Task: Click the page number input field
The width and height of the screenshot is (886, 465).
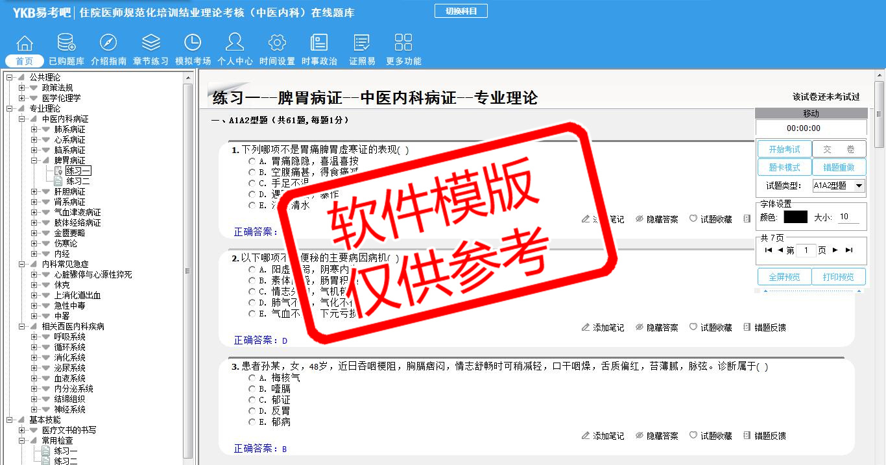Action: pyautogui.click(x=806, y=250)
